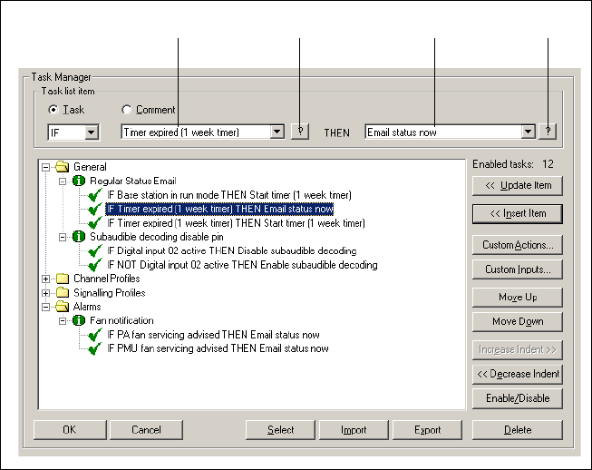Collapse the General folder
The width and height of the screenshot is (592, 470).
45,167
